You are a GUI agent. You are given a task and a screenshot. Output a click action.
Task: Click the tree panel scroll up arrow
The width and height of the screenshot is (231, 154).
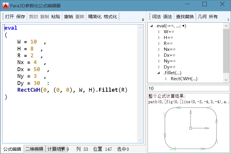pyautogui.click(x=226, y=26)
